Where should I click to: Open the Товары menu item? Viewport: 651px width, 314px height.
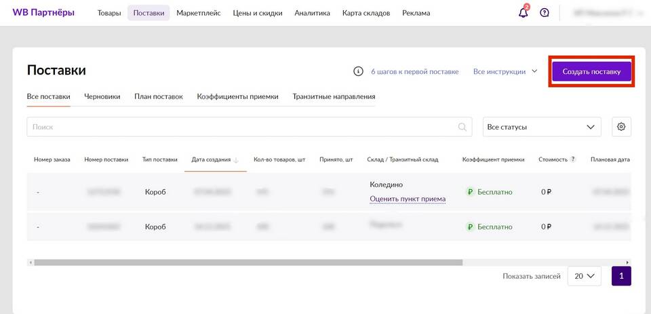pyautogui.click(x=109, y=13)
